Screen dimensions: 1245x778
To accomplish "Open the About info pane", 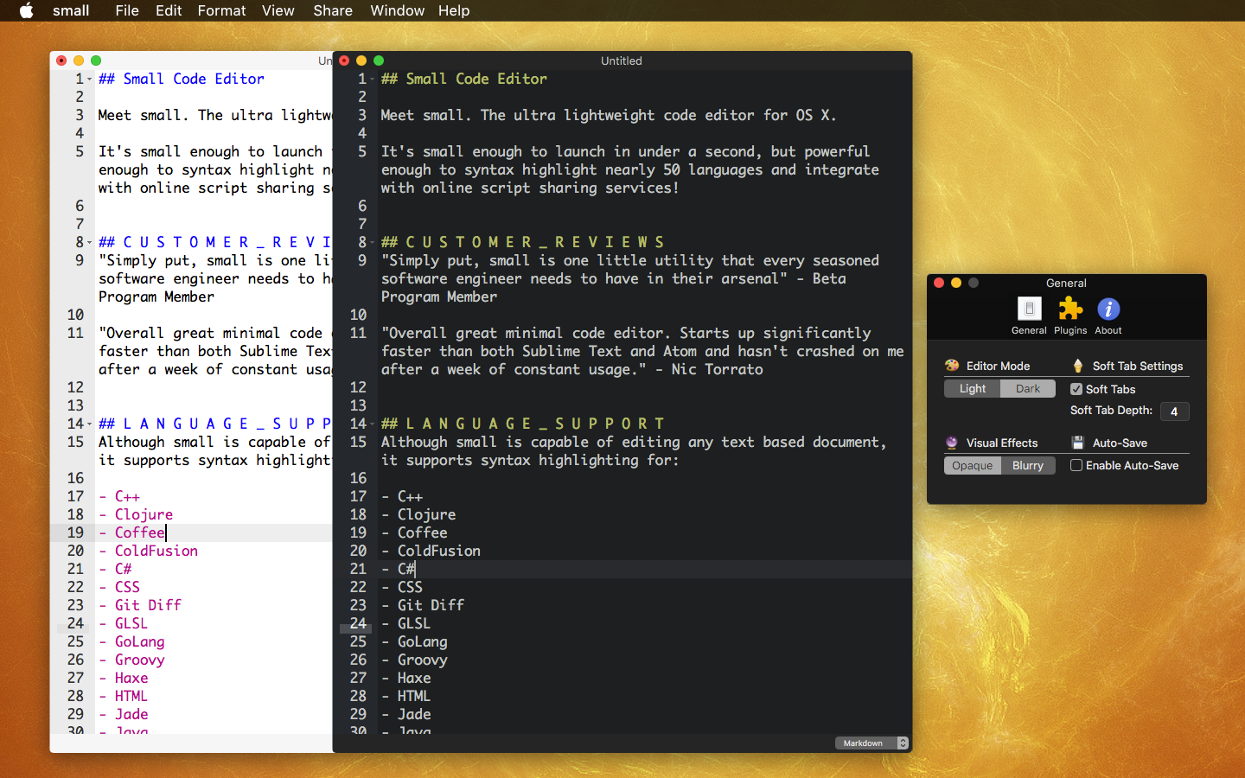I will pyautogui.click(x=1108, y=316).
